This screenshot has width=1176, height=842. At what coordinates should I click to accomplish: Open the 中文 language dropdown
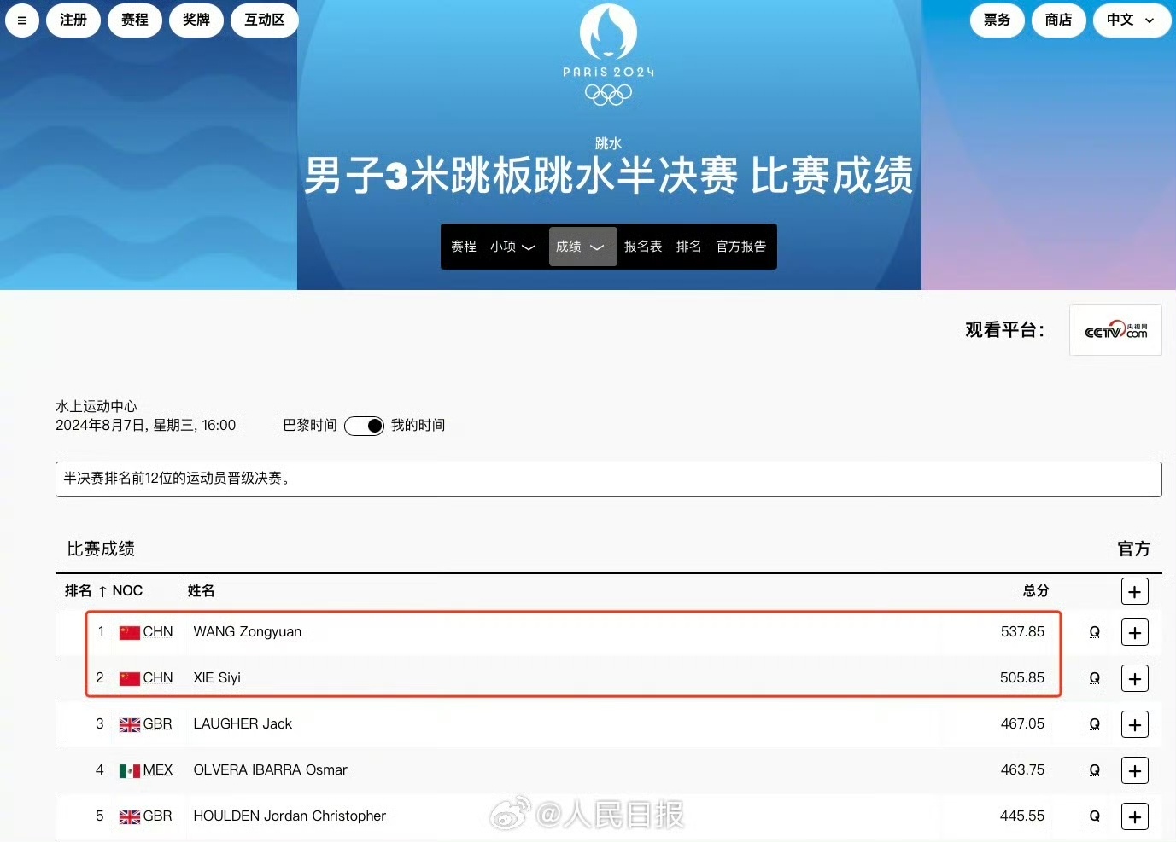tap(1132, 20)
